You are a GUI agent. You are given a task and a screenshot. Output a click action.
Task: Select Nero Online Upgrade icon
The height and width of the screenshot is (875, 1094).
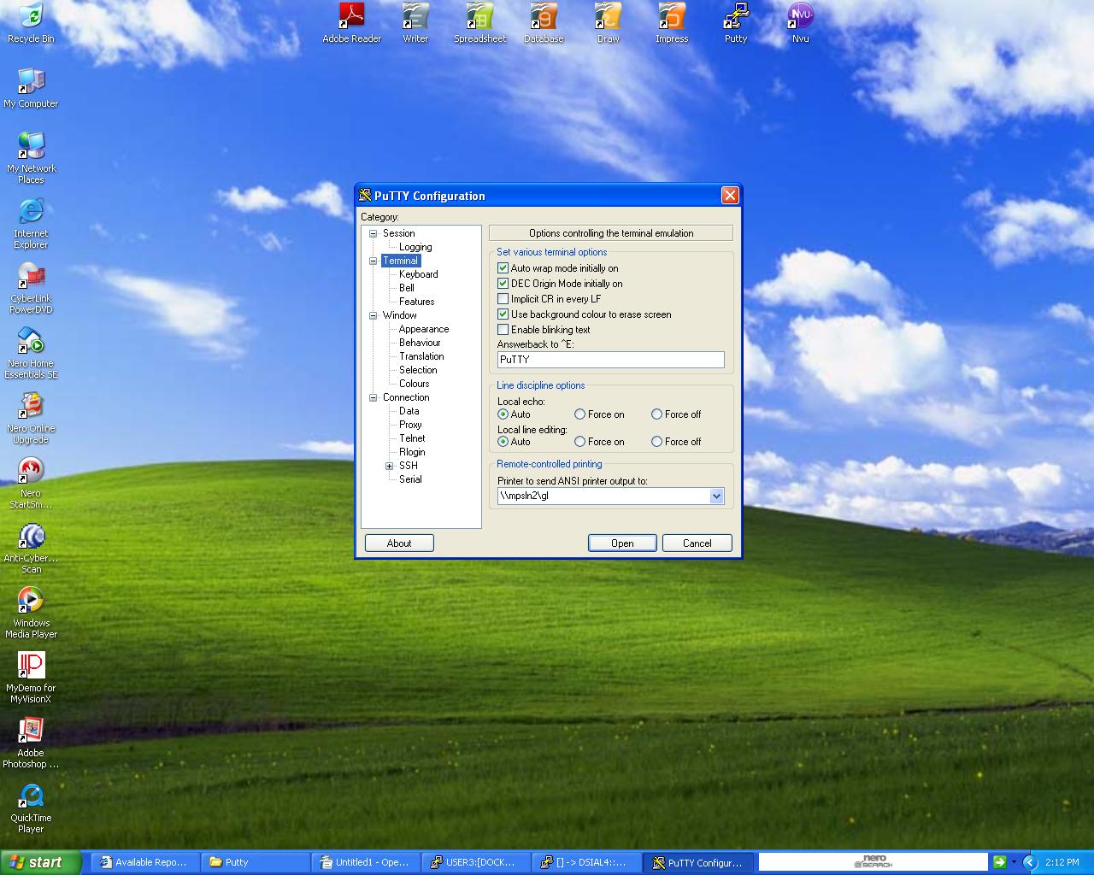tap(31, 418)
